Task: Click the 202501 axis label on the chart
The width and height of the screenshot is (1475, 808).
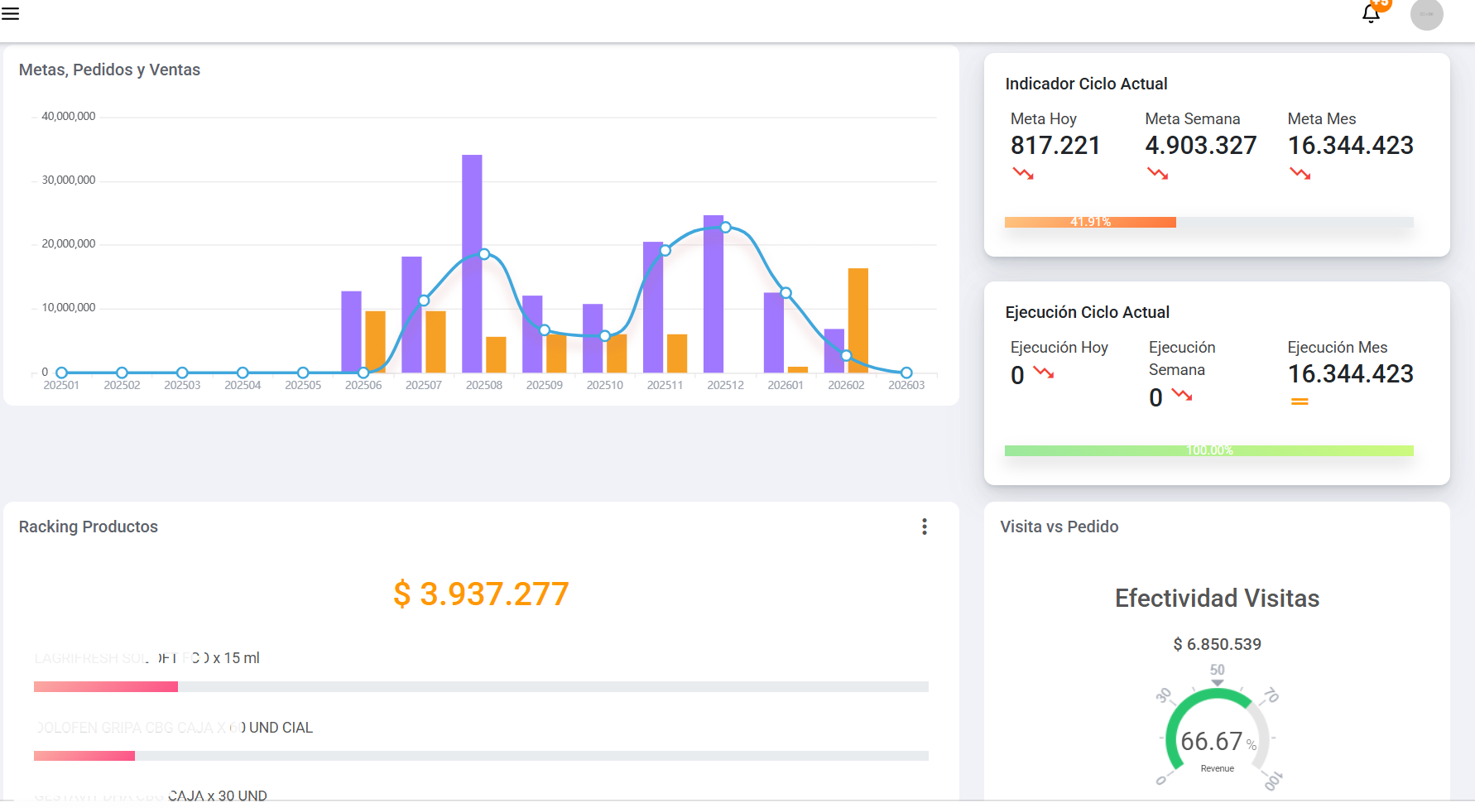Action: [62, 384]
